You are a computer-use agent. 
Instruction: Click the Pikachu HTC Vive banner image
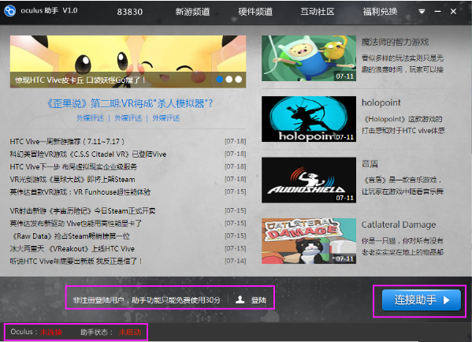[x=128, y=61]
